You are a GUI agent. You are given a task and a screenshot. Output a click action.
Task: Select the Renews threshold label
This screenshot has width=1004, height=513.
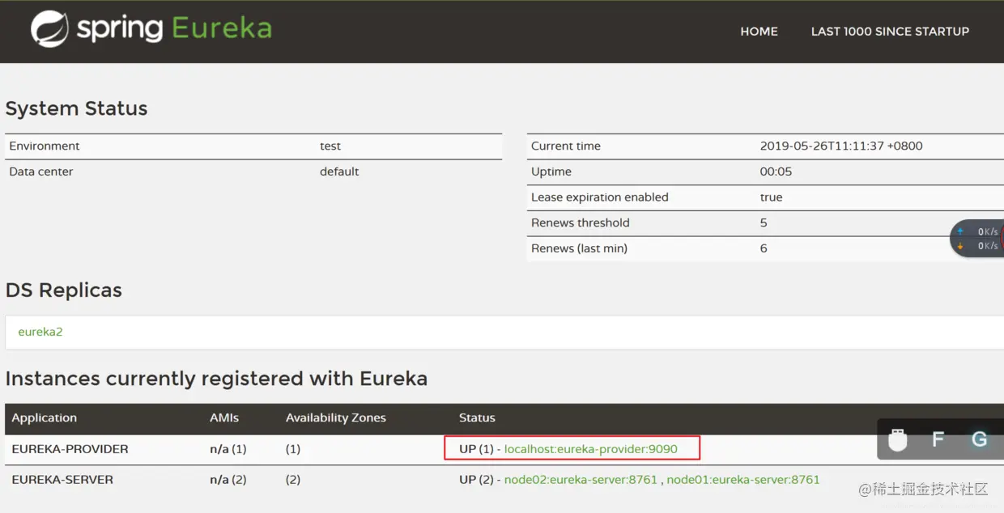[x=581, y=223]
